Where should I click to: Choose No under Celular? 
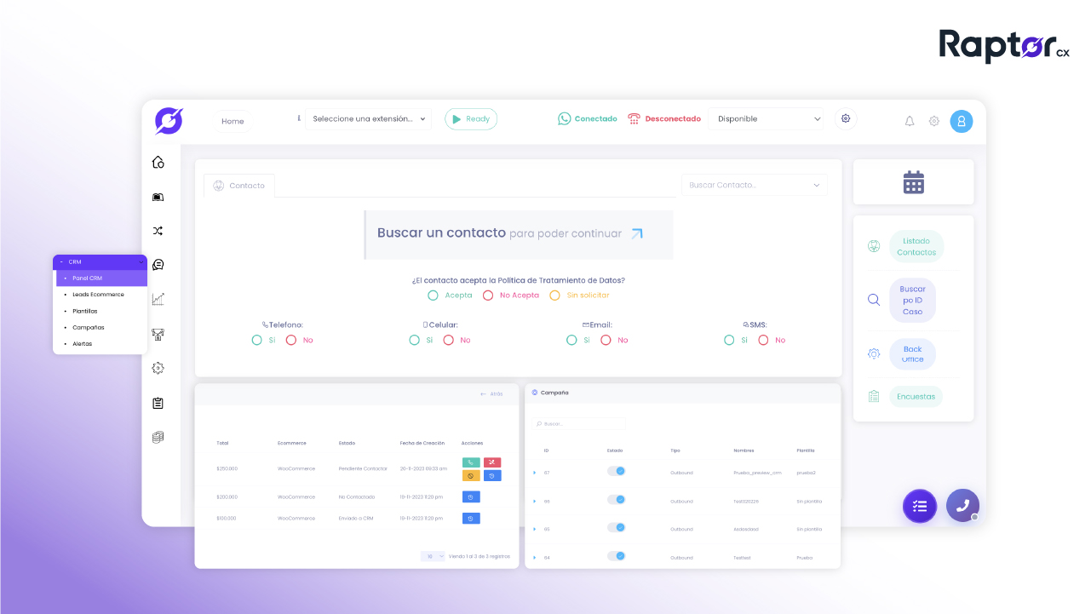(x=448, y=340)
